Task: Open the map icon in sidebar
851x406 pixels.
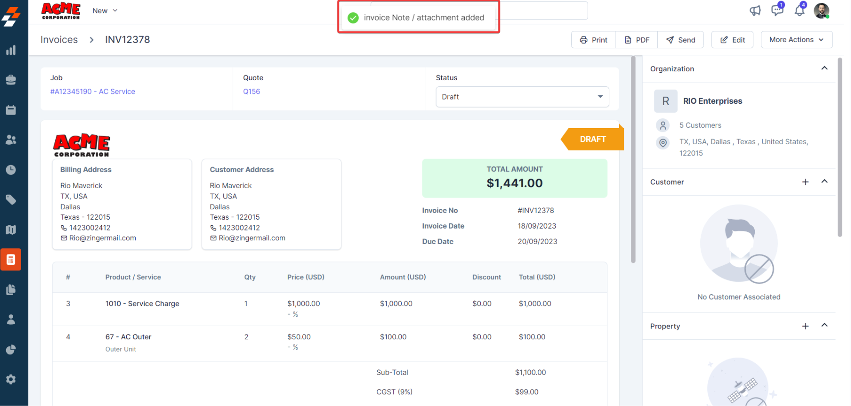Action: pyautogui.click(x=11, y=230)
